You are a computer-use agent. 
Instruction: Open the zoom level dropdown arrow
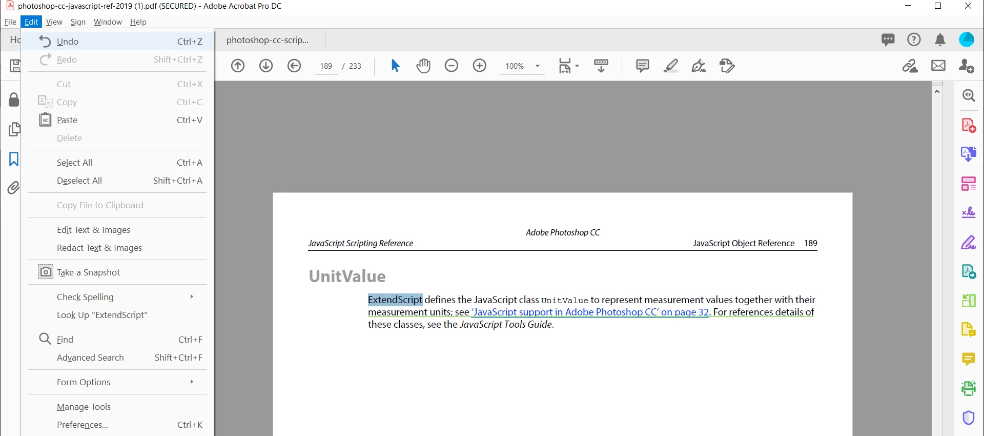538,66
